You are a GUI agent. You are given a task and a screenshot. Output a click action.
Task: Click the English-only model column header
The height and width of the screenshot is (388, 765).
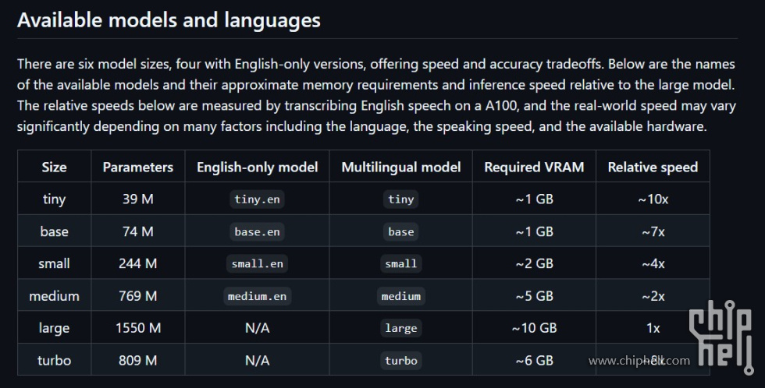(x=257, y=167)
